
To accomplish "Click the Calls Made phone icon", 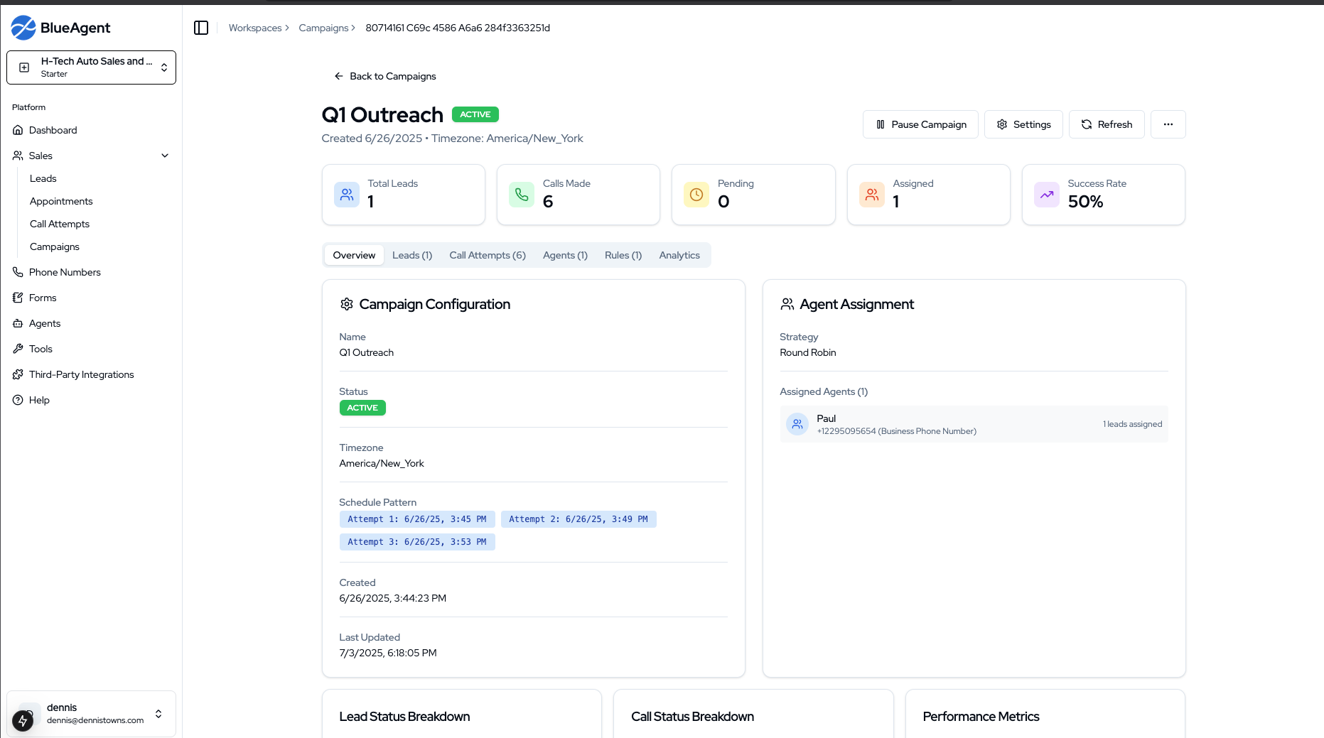I will pyautogui.click(x=522, y=195).
